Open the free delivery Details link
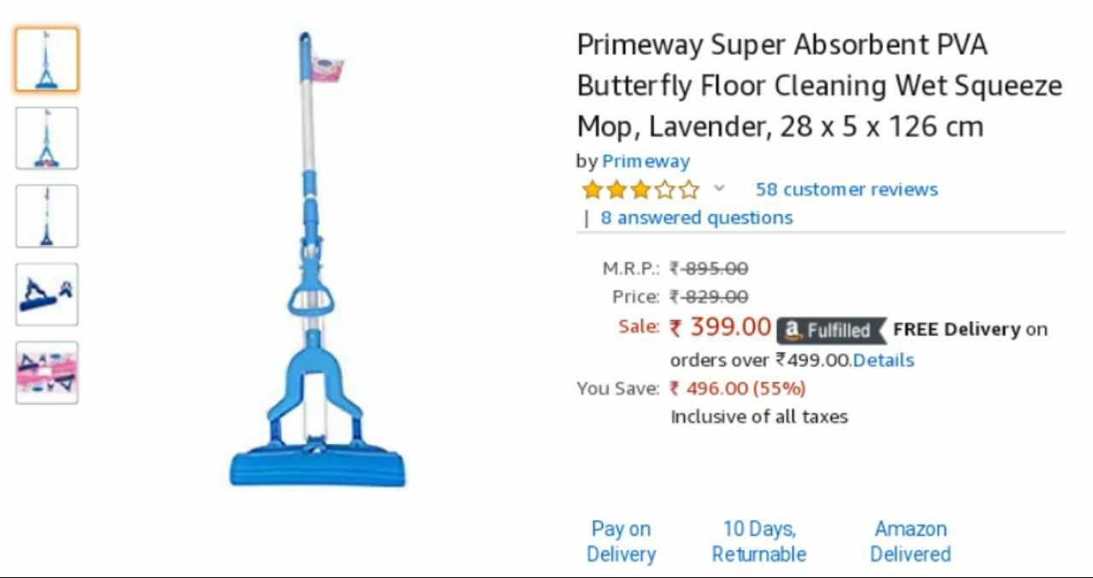Image resolution: width=1093 pixels, height=578 pixels. [883, 360]
